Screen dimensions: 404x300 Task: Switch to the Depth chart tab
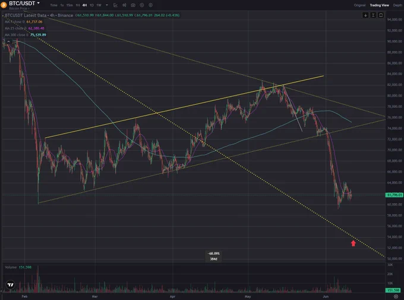397,5
